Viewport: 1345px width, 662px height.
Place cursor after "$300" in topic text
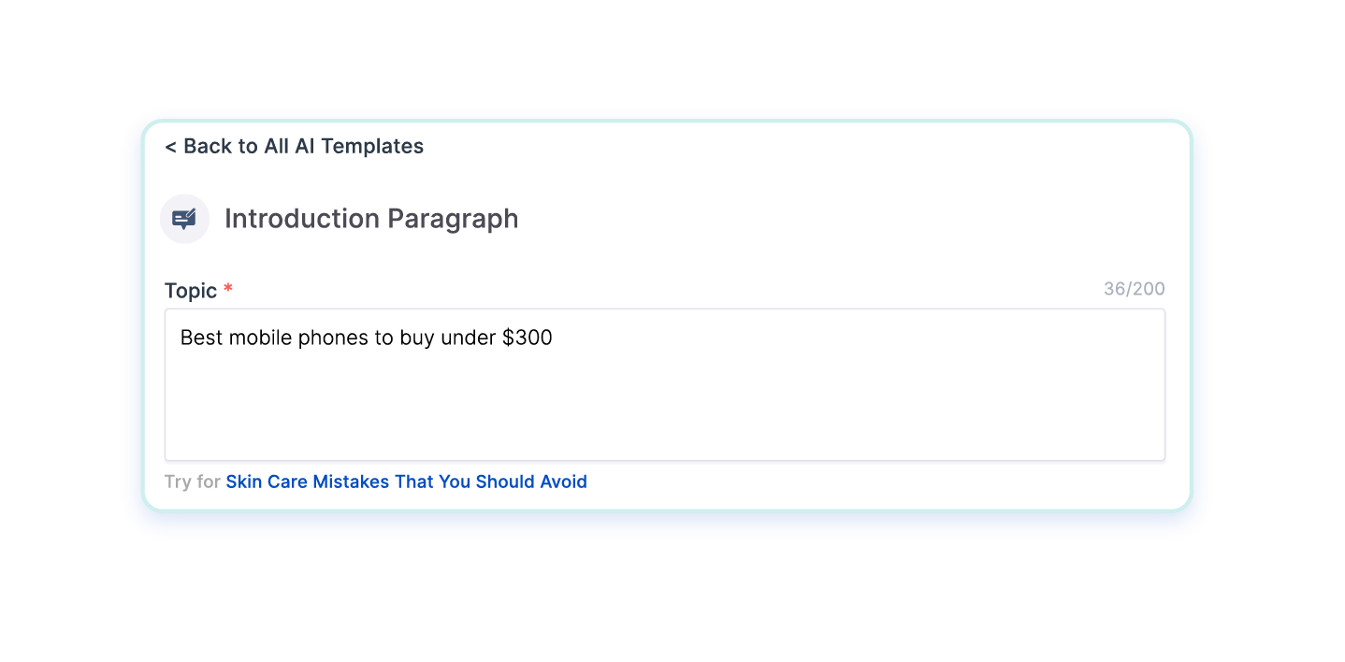click(554, 338)
